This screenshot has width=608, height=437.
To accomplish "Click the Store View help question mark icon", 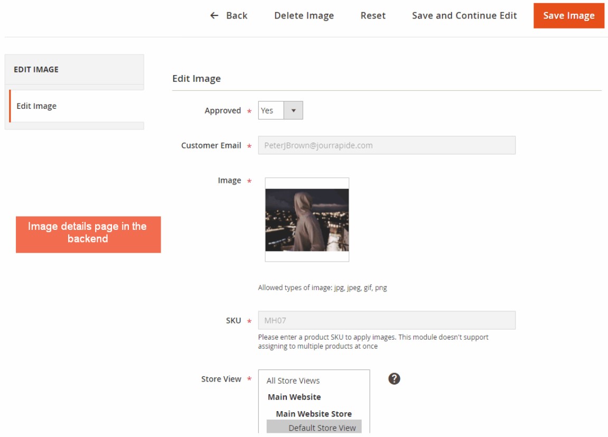I will coord(394,378).
